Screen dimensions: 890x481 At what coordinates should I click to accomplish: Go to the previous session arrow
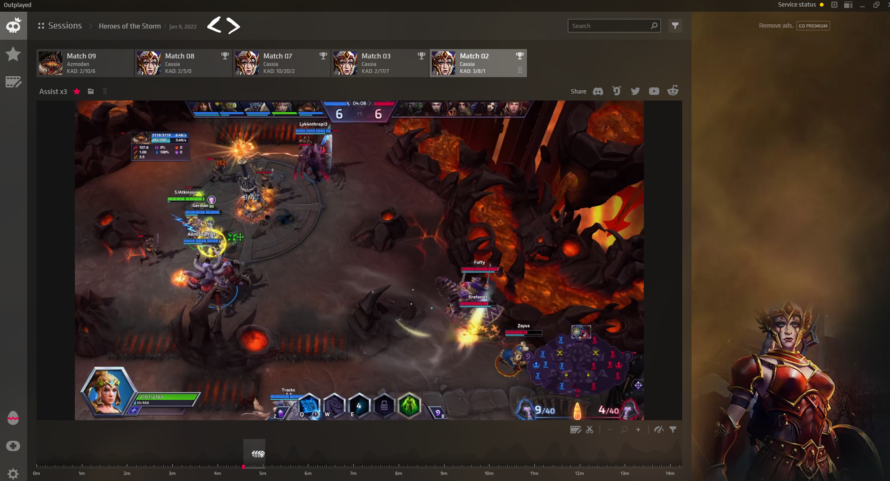click(x=214, y=26)
